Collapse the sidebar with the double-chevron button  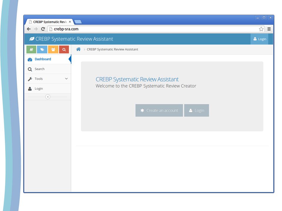tap(48, 97)
